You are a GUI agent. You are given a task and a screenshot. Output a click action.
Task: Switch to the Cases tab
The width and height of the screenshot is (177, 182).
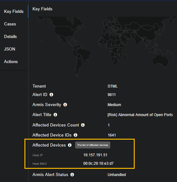pyautogui.click(x=10, y=24)
